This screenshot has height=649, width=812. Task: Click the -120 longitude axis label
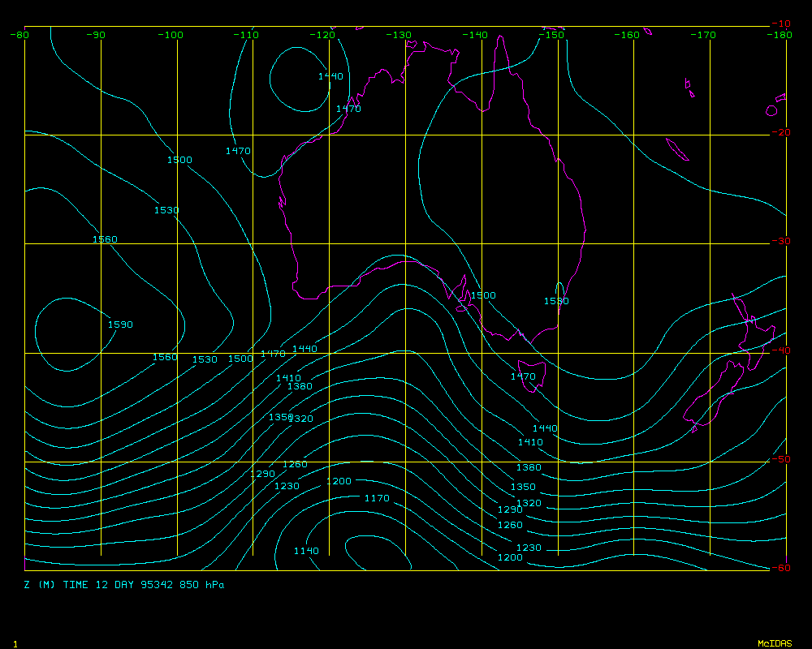coord(324,35)
